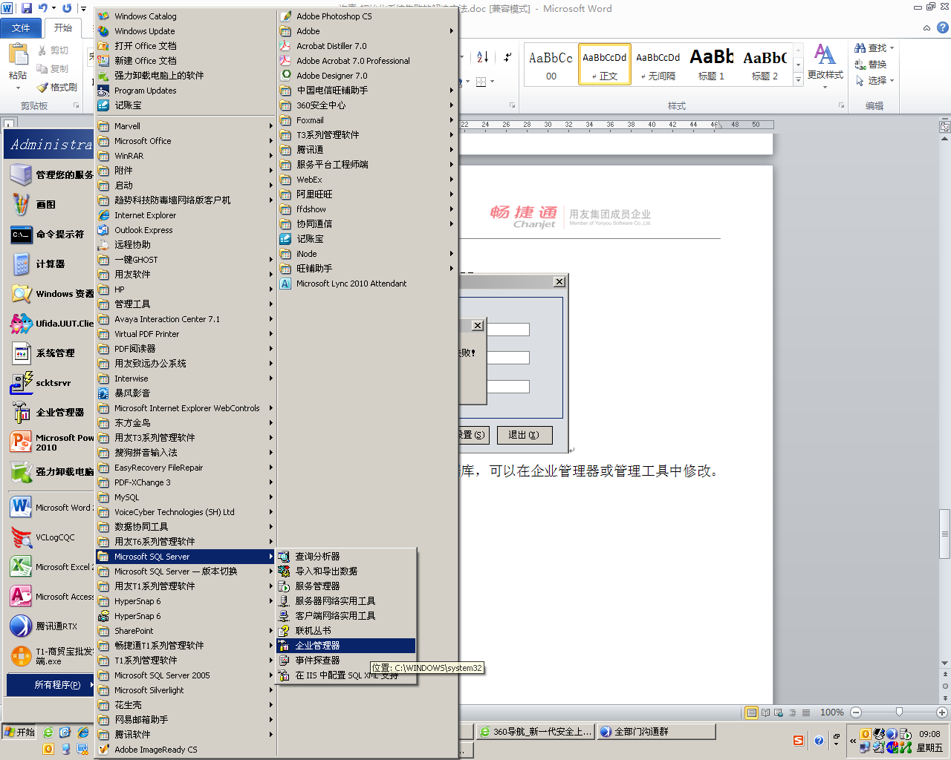
Task: Click the Word sort icon in the ribbon
Action: 482,57
